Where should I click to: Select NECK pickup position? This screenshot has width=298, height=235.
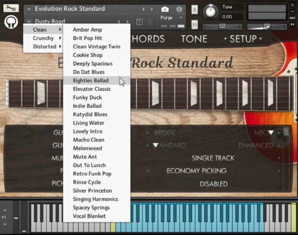(x=264, y=133)
